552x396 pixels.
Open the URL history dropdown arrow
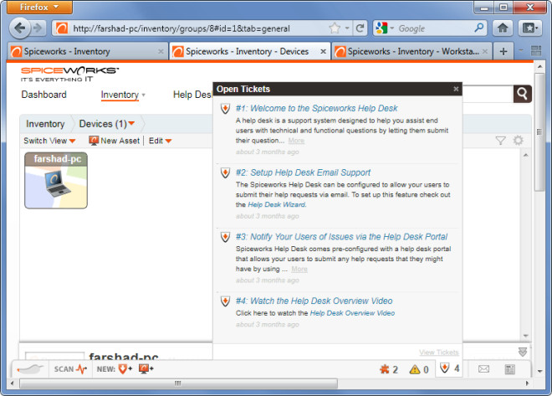point(347,28)
